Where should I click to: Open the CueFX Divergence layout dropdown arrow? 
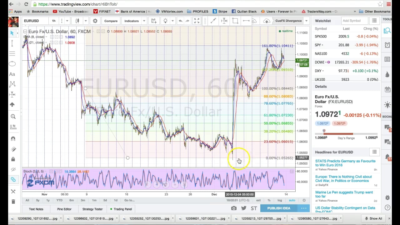coord(307,21)
